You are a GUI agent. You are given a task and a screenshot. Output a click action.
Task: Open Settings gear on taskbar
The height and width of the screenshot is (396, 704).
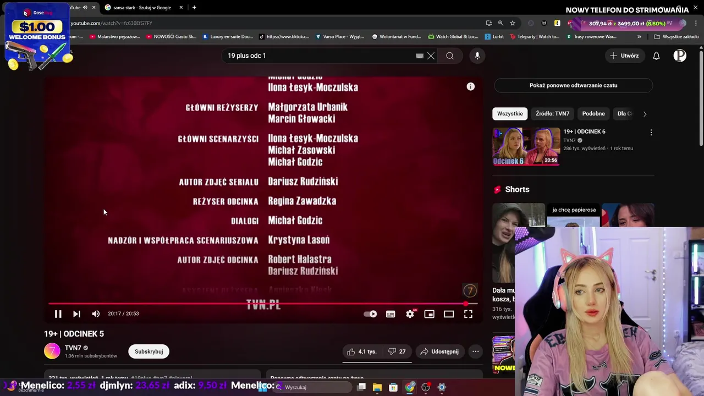[442, 387]
